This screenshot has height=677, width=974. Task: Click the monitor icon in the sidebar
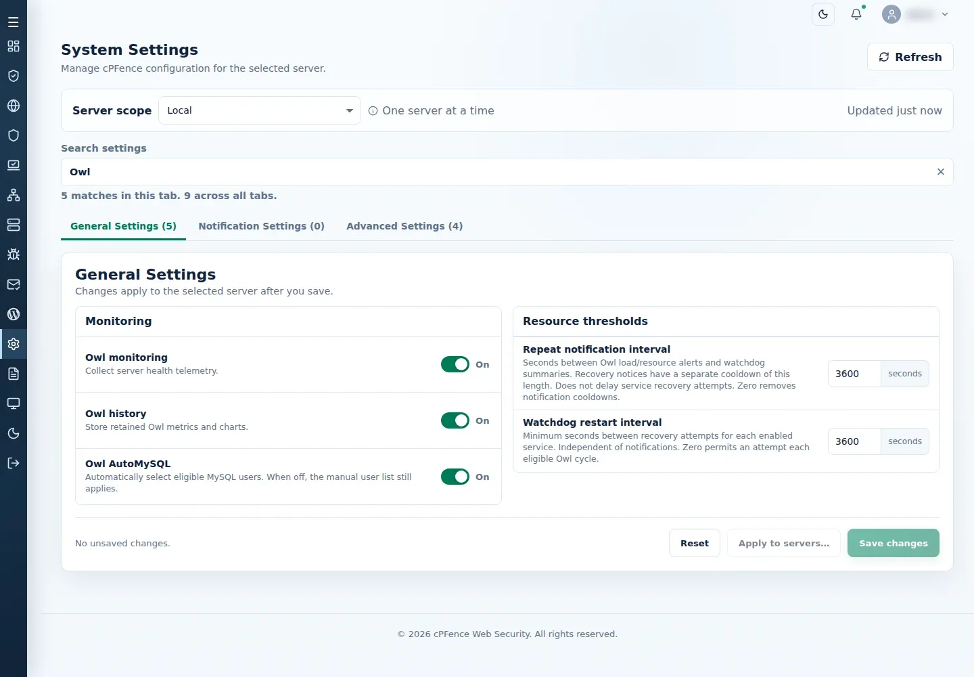click(14, 403)
